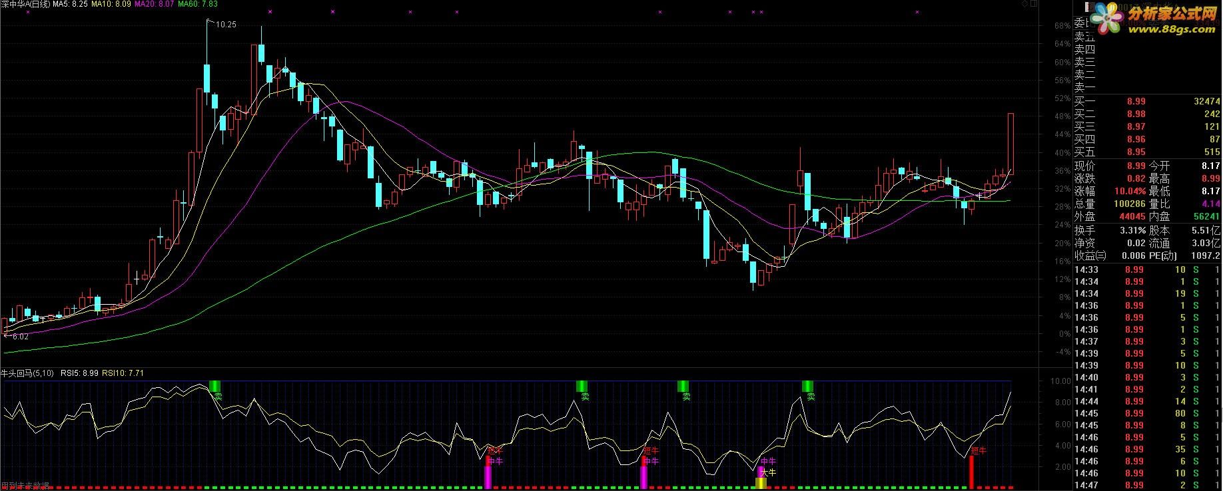Select the 买四 bid row
Viewport: 1223px width, 491px height.
[1147, 140]
